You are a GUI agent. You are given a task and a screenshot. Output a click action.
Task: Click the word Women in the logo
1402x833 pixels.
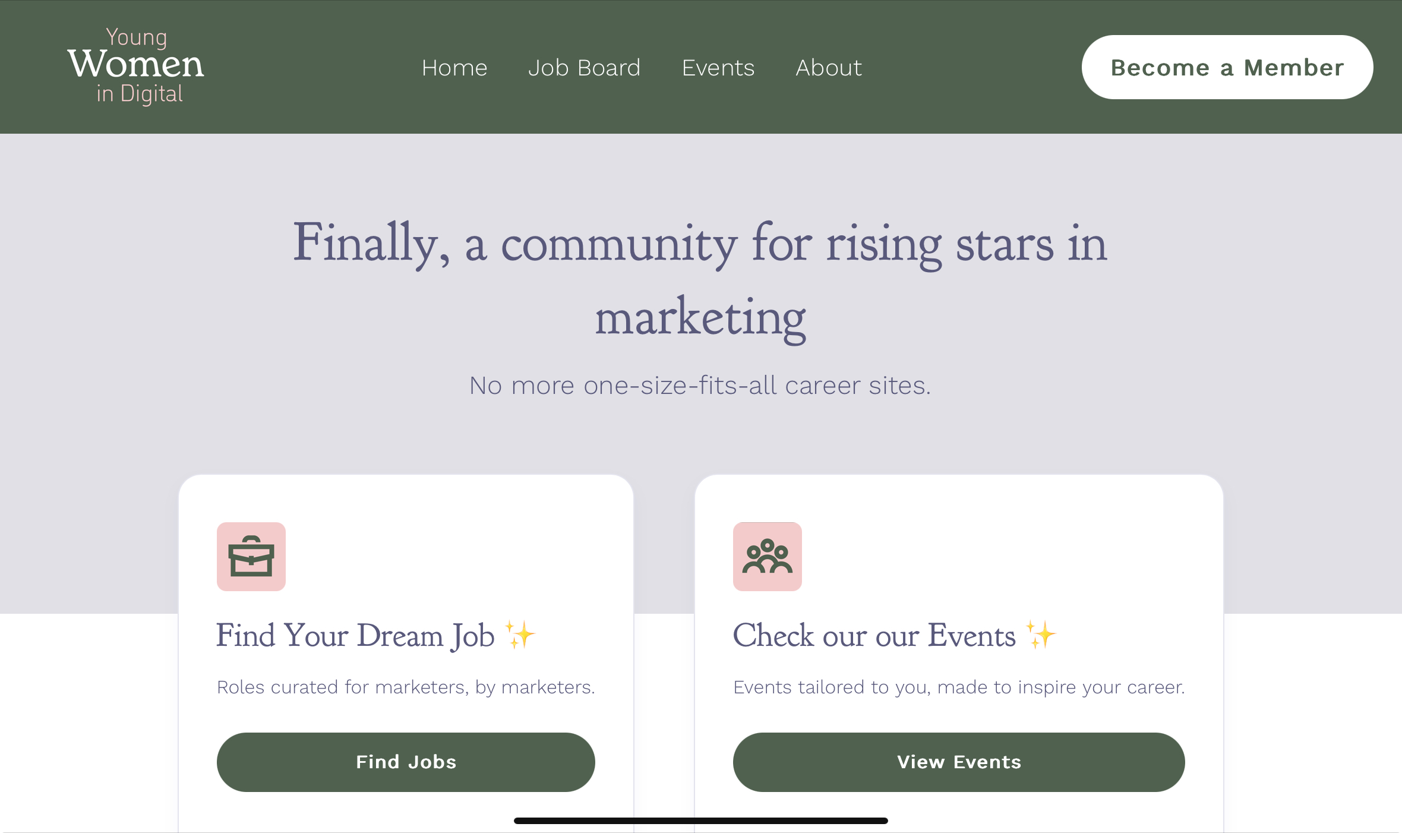(x=135, y=64)
